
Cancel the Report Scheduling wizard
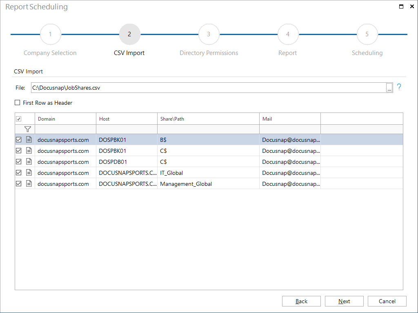tap(387, 301)
